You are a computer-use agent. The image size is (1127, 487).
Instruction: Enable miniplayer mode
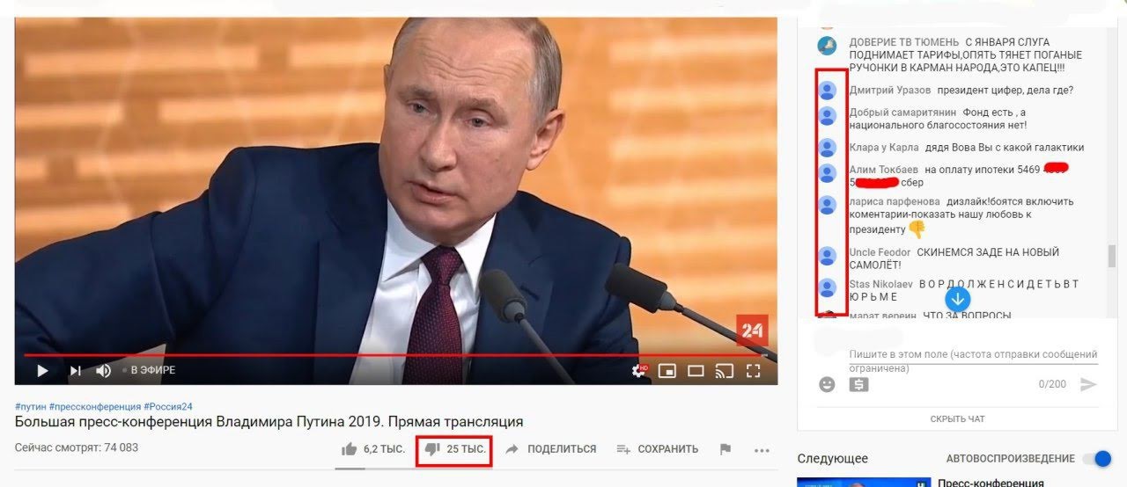point(667,370)
